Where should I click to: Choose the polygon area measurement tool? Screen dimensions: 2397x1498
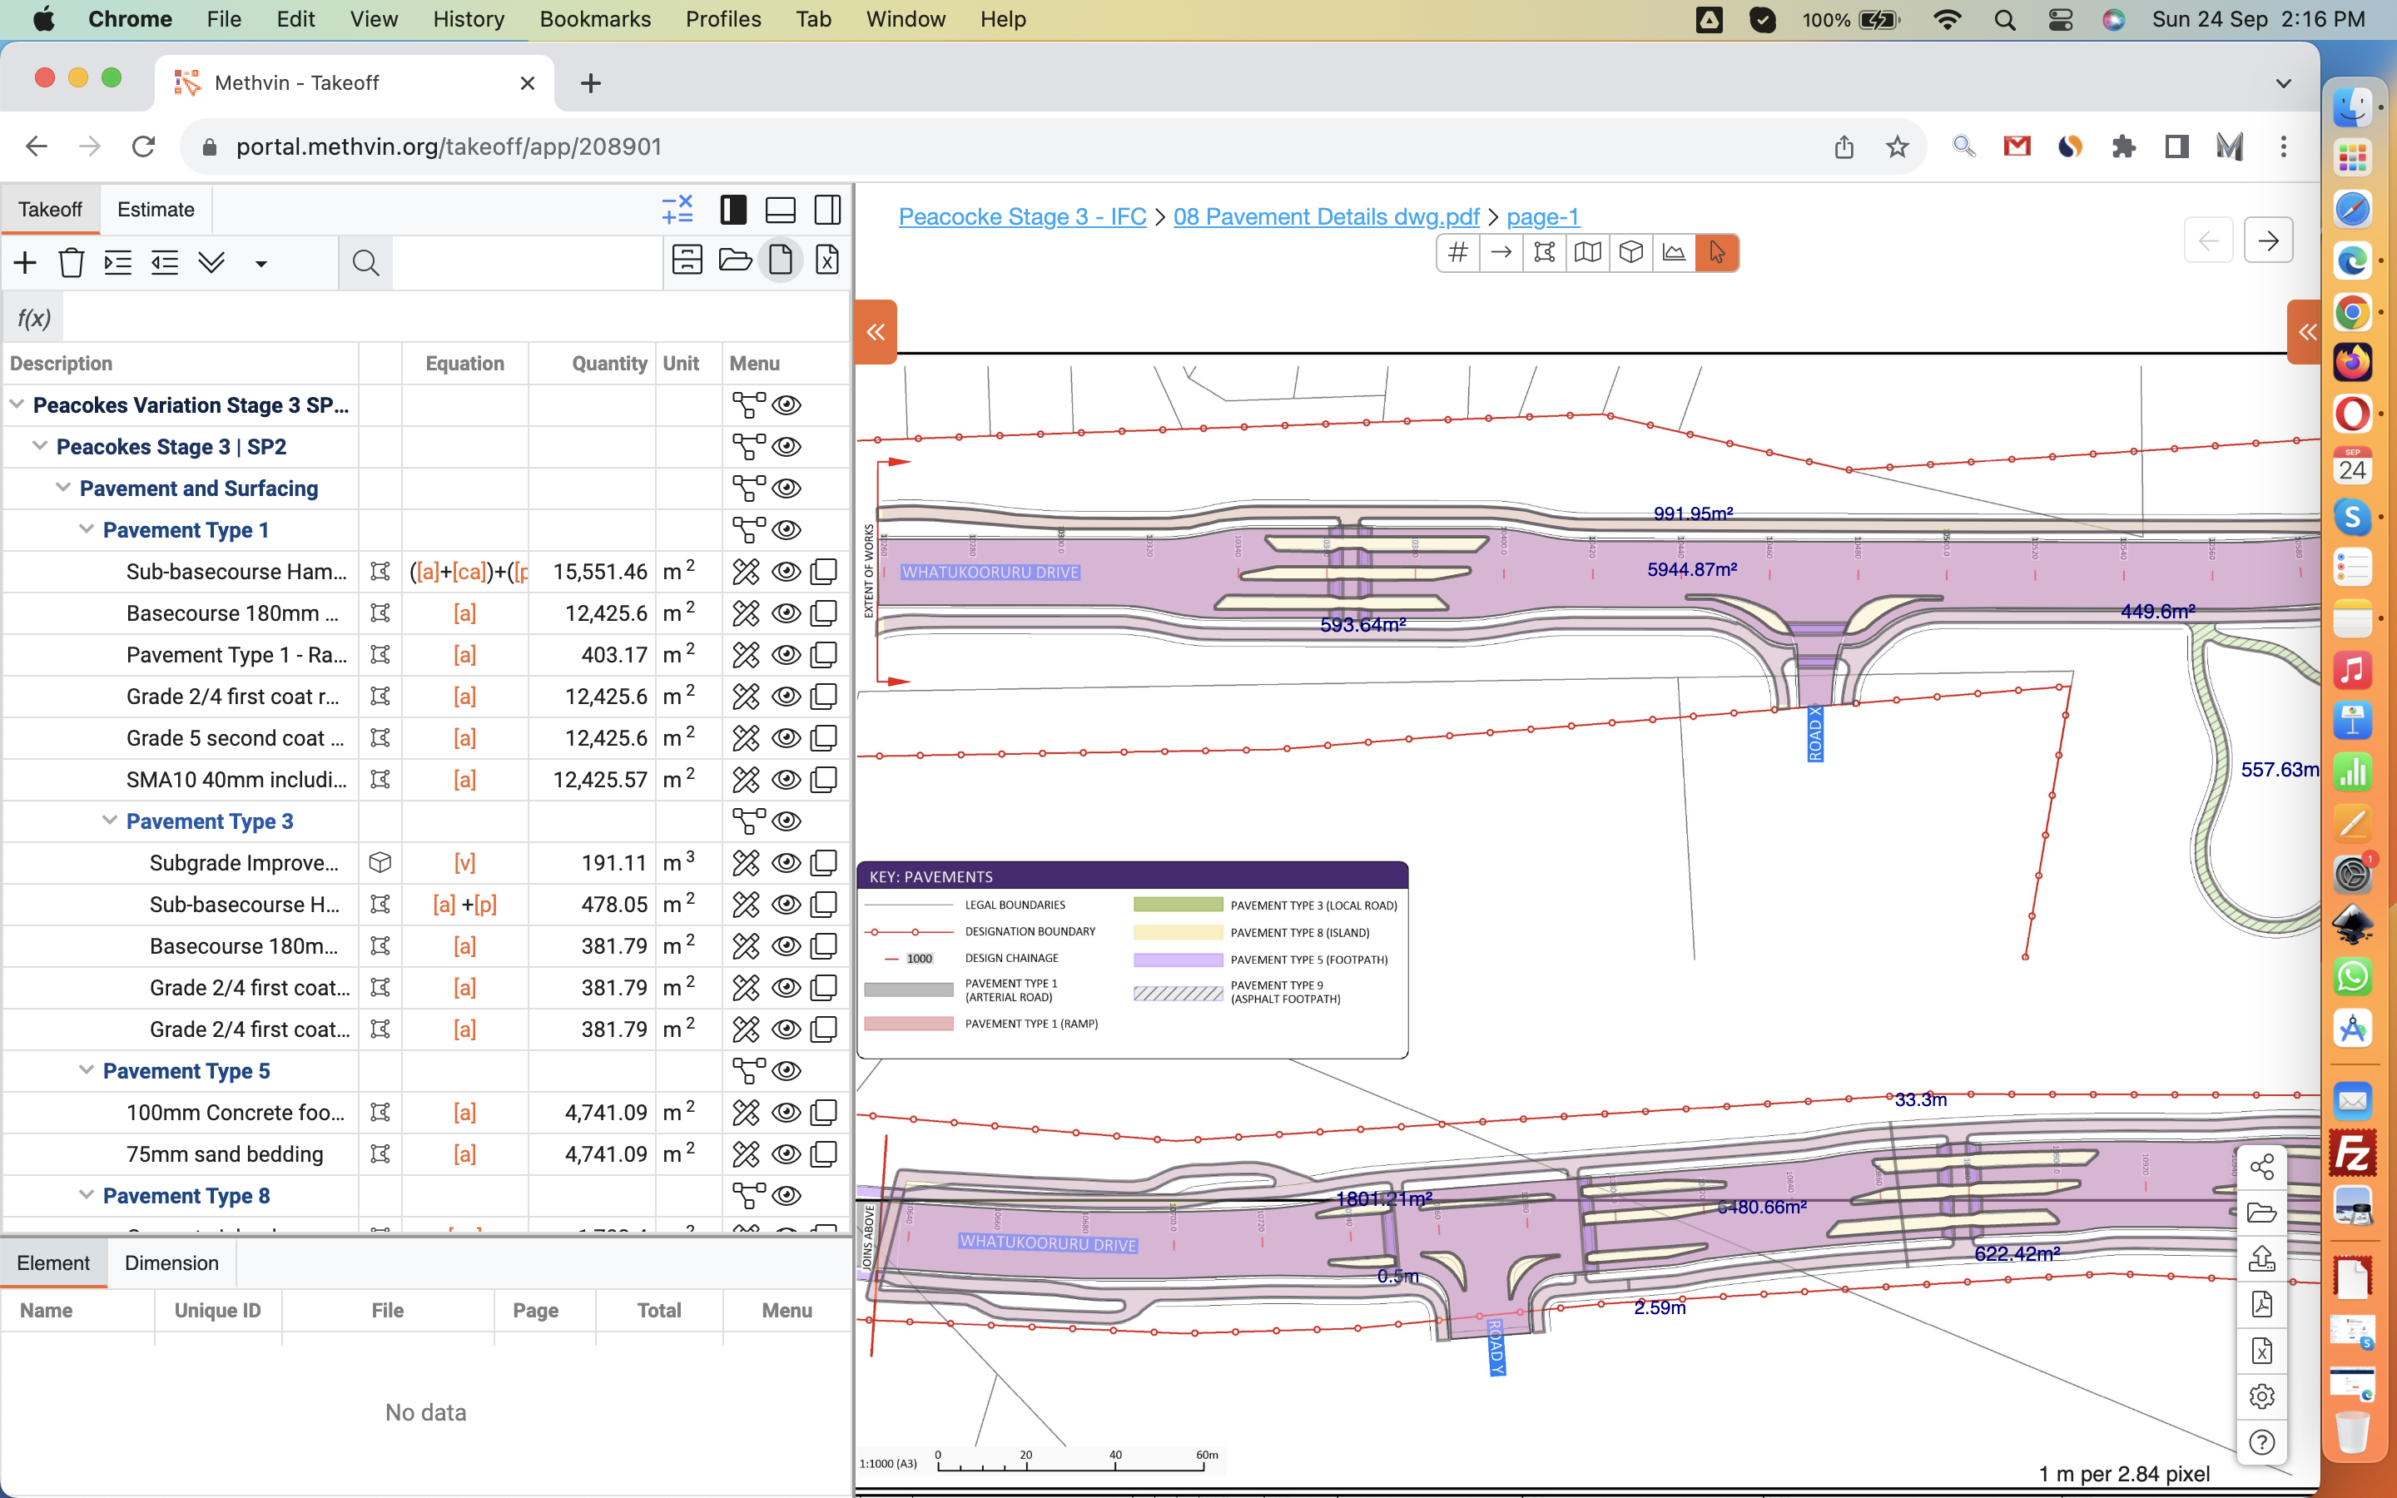pos(1544,253)
